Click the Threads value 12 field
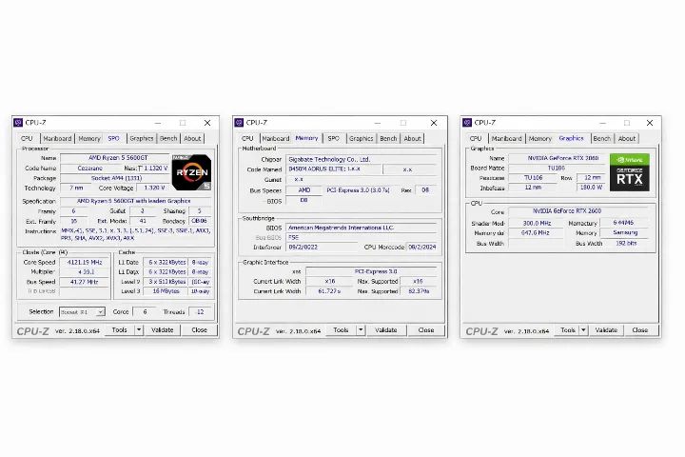This screenshot has width=685, height=457. point(200,312)
